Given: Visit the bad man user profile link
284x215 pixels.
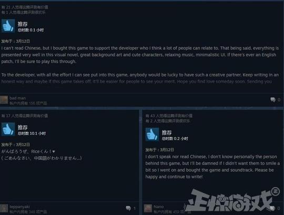Looking at the screenshot, I should pyautogui.click(x=17, y=98).
